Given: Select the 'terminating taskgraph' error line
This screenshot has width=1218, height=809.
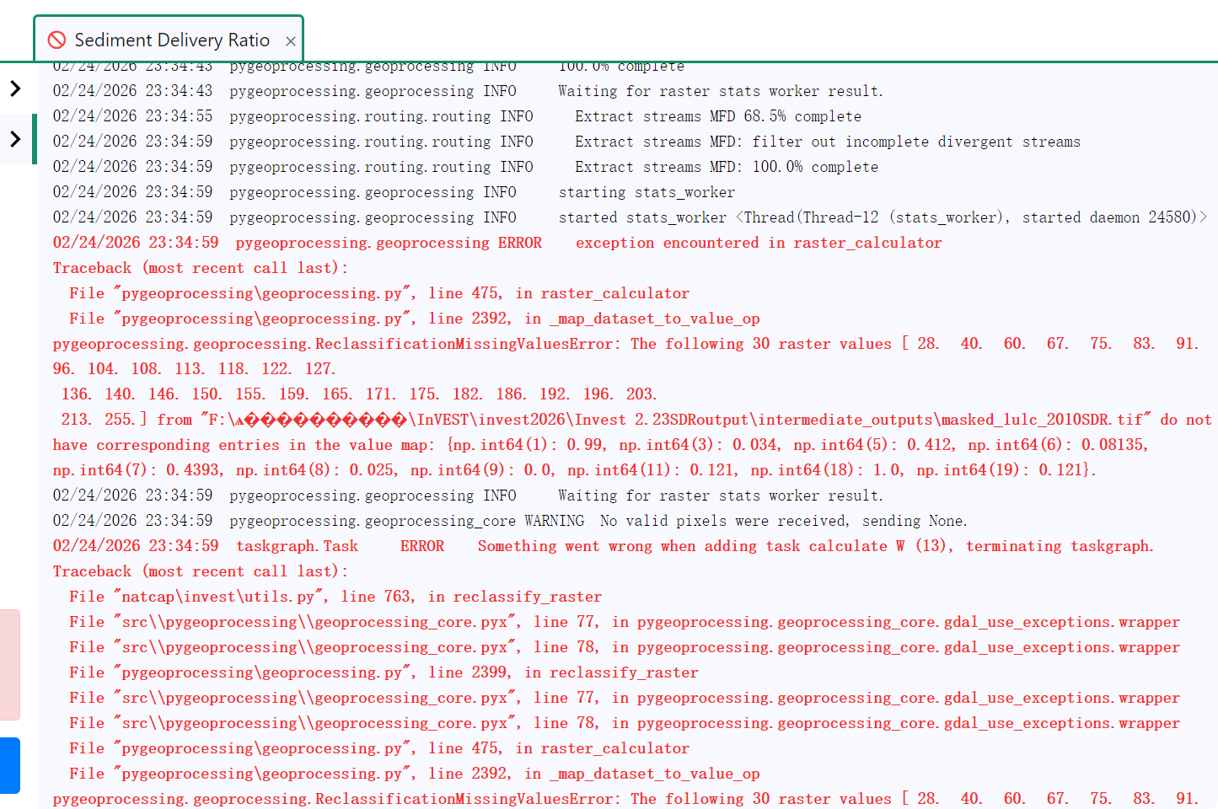Looking at the screenshot, I should pos(603,546).
